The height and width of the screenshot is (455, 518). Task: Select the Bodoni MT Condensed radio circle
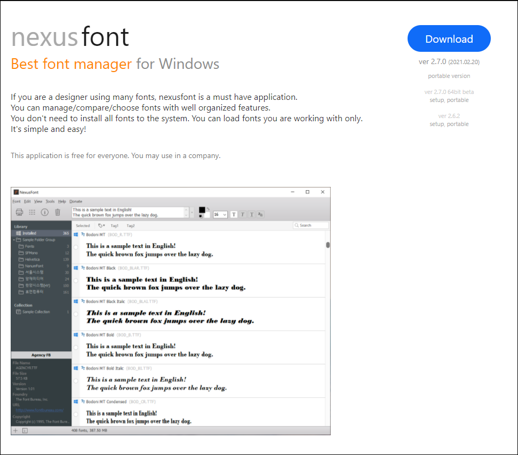76,414
